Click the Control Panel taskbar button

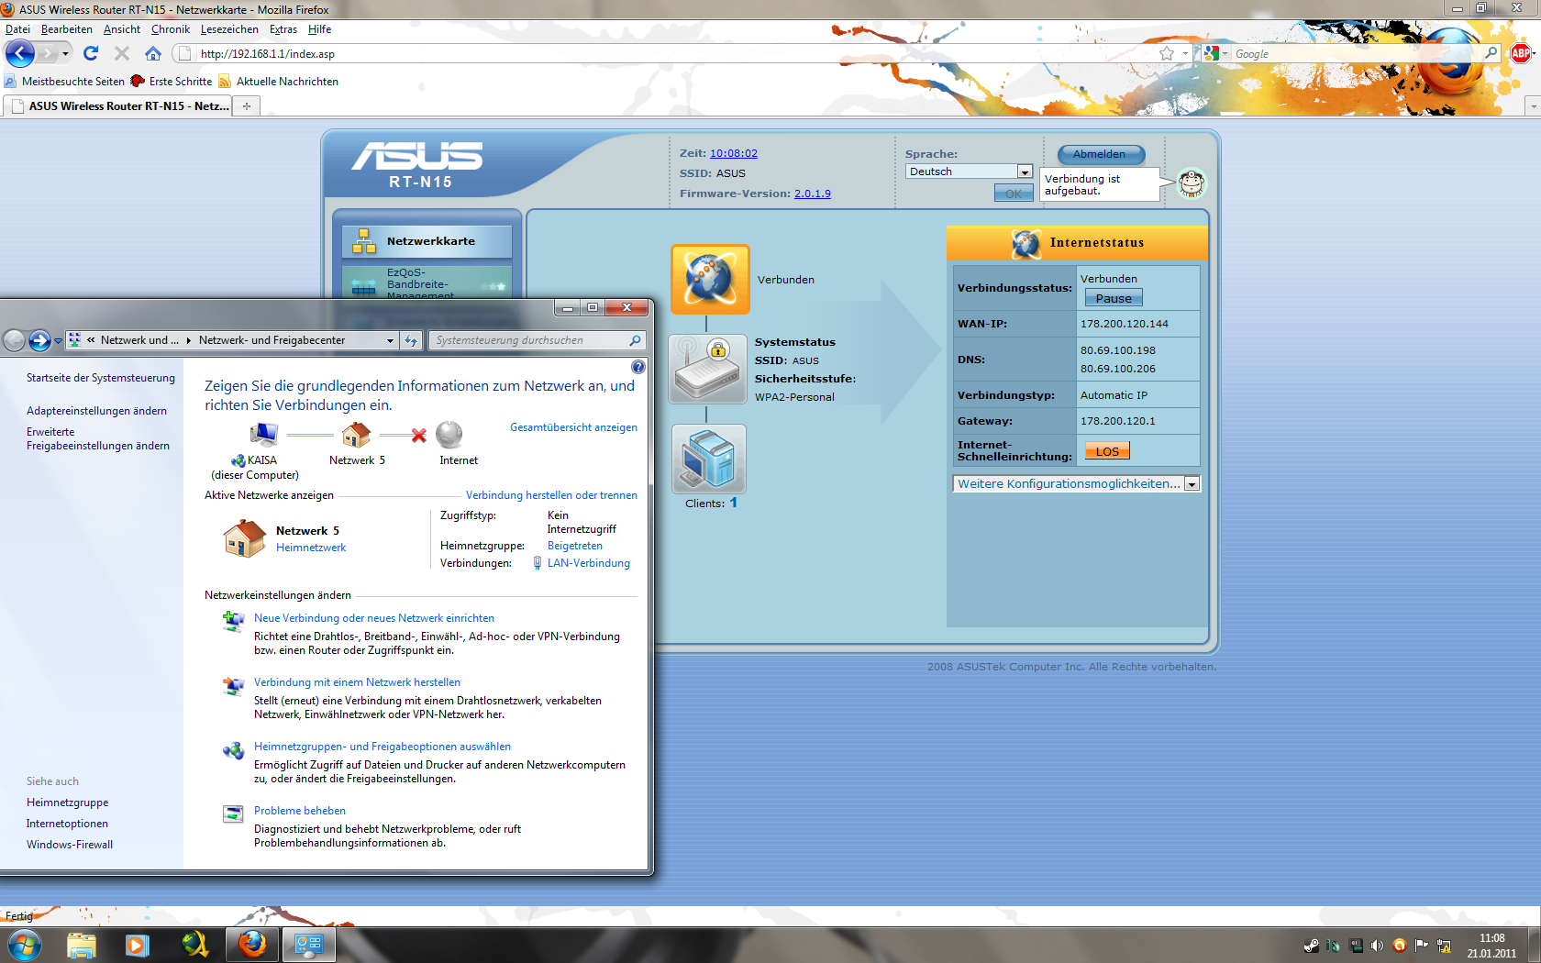click(x=308, y=945)
